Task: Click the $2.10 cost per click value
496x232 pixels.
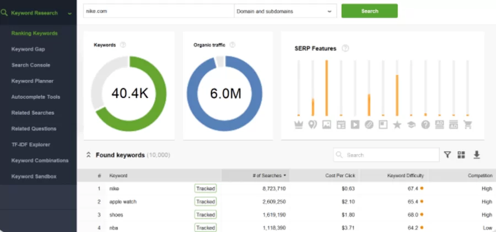Action: point(348,201)
